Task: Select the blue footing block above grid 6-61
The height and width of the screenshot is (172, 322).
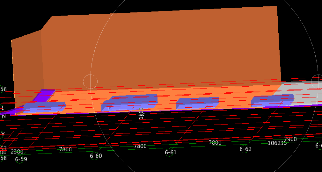Action: coord(197,103)
